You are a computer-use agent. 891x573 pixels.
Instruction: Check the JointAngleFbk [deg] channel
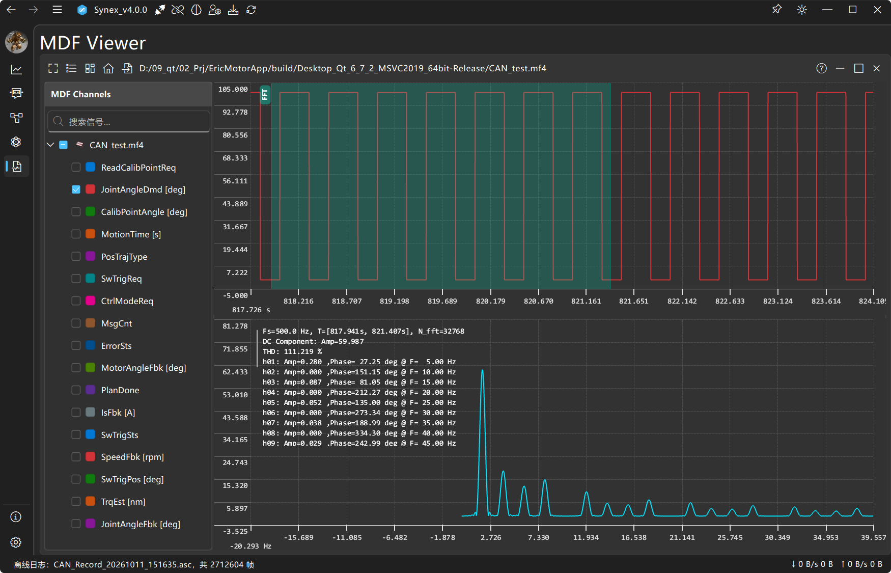tap(76, 524)
